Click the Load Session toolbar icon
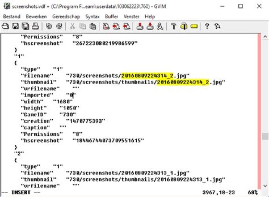Image resolution: width=269 pixels, height=197 pixels. point(140,26)
